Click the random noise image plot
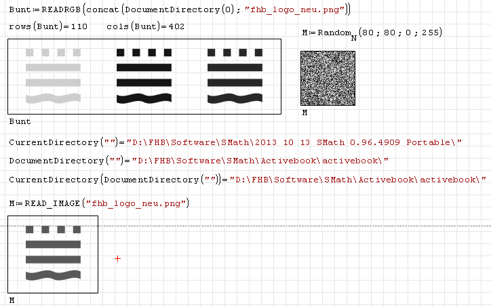 [328, 79]
